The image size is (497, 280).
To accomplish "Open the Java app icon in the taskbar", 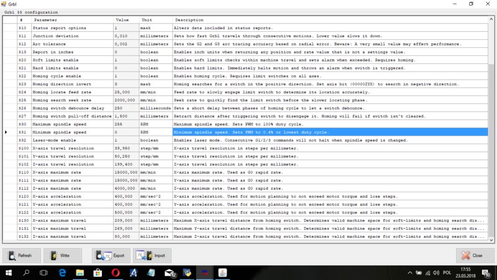I will click(222, 273).
